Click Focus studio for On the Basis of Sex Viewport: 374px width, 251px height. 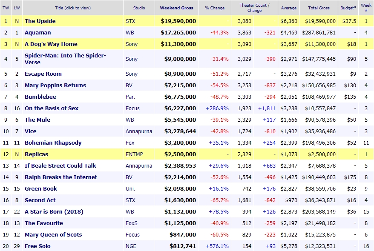tap(132, 108)
